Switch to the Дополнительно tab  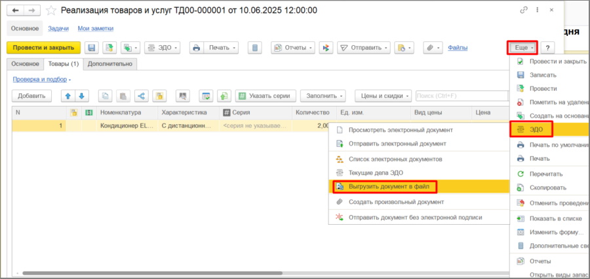(x=110, y=64)
